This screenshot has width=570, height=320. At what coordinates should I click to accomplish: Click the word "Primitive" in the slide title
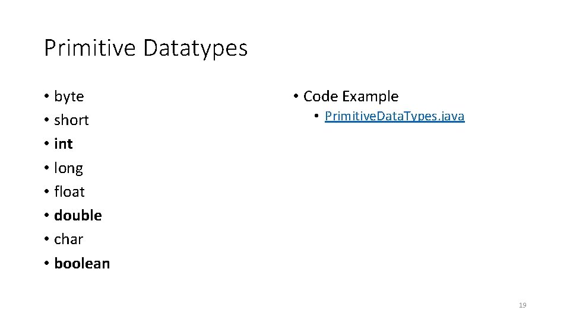click(90, 48)
